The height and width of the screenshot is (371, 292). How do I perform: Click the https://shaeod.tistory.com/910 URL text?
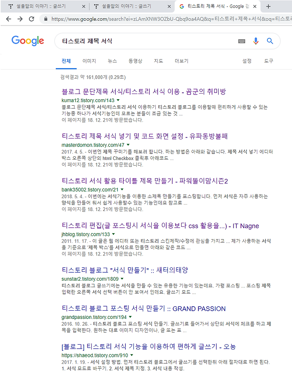click(95, 356)
